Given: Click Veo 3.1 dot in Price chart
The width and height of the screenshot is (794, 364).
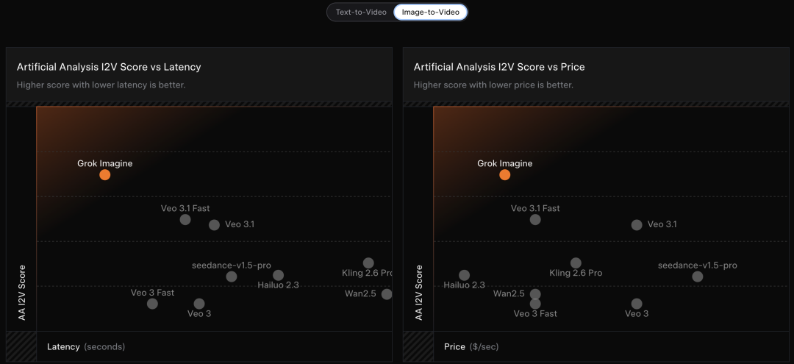Looking at the screenshot, I should [x=637, y=225].
